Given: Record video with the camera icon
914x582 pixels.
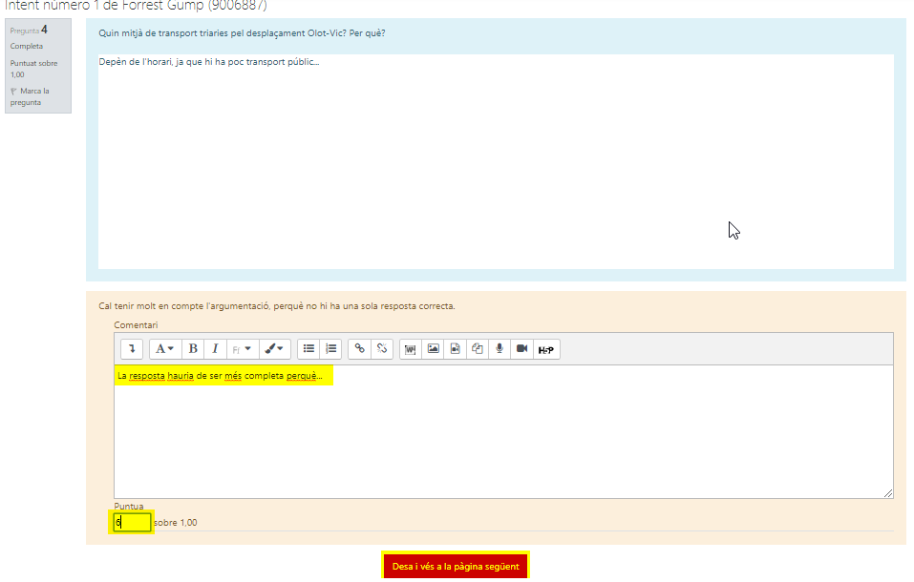Looking at the screenshot, I should tap(522, 349).
